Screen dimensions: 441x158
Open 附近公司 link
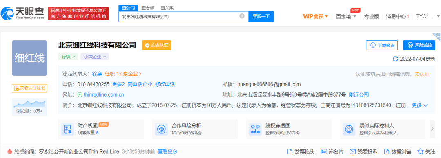coord(359,95)
